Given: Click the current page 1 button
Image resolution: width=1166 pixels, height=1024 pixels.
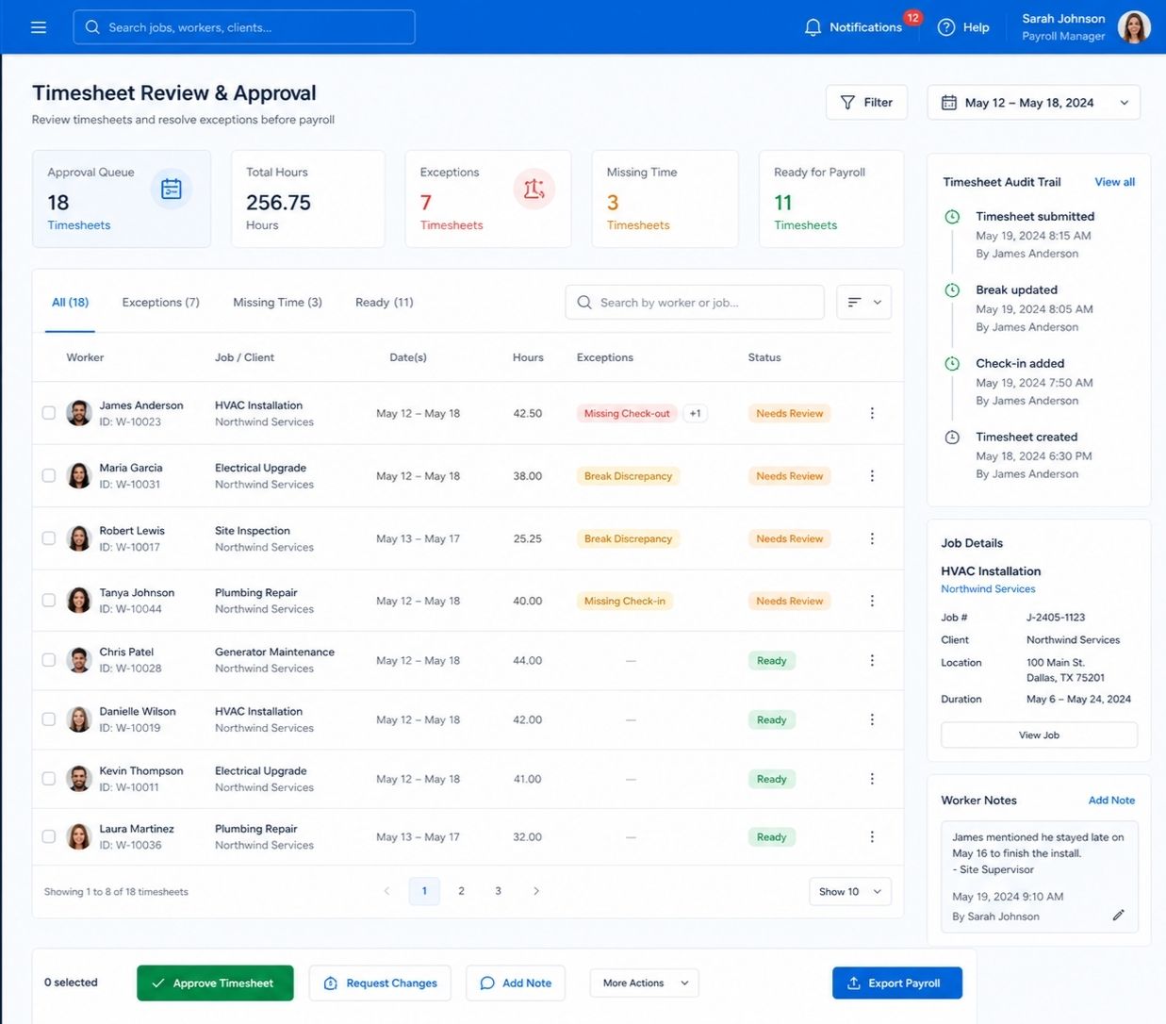Looking at the screenshot, I should click(x=424, y=891).
